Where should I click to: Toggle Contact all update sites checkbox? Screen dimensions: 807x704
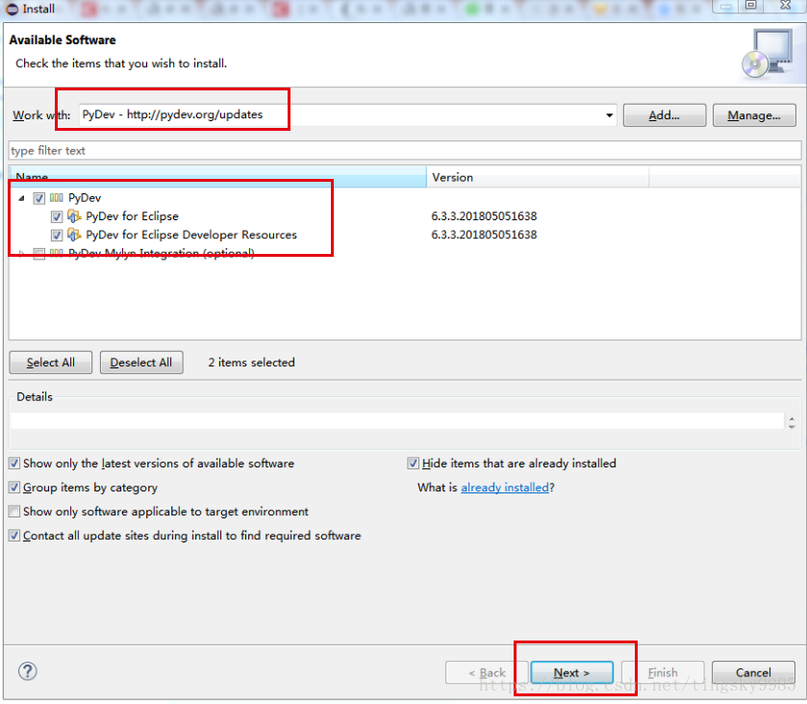(x=14, y=536)
